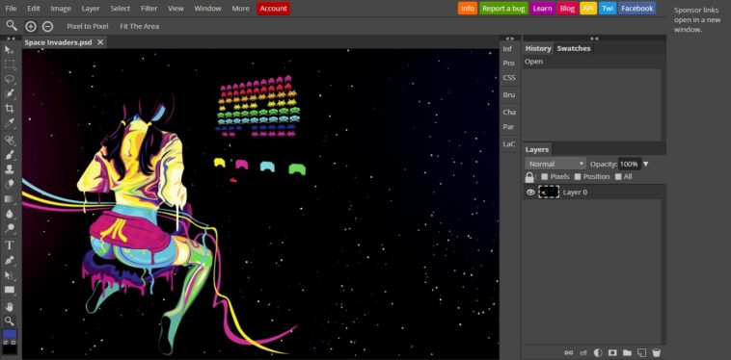
Task: Select the Clone Stamp tool
Action: pos(10,169)
